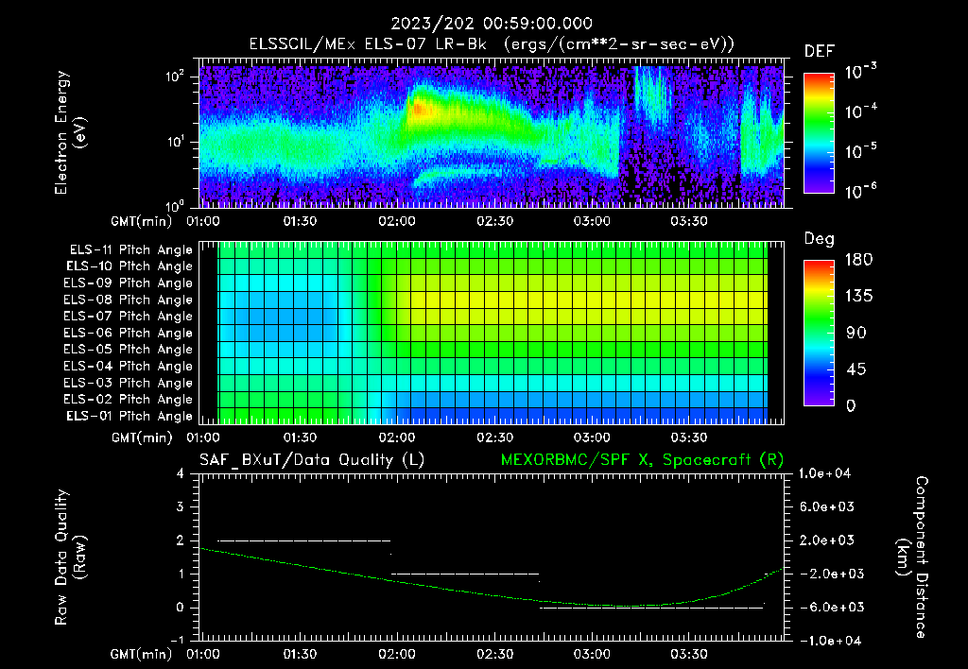Click the 02:30 tick label under the pitch angle panel
This screenshot has height=669, width=968.
494,437
